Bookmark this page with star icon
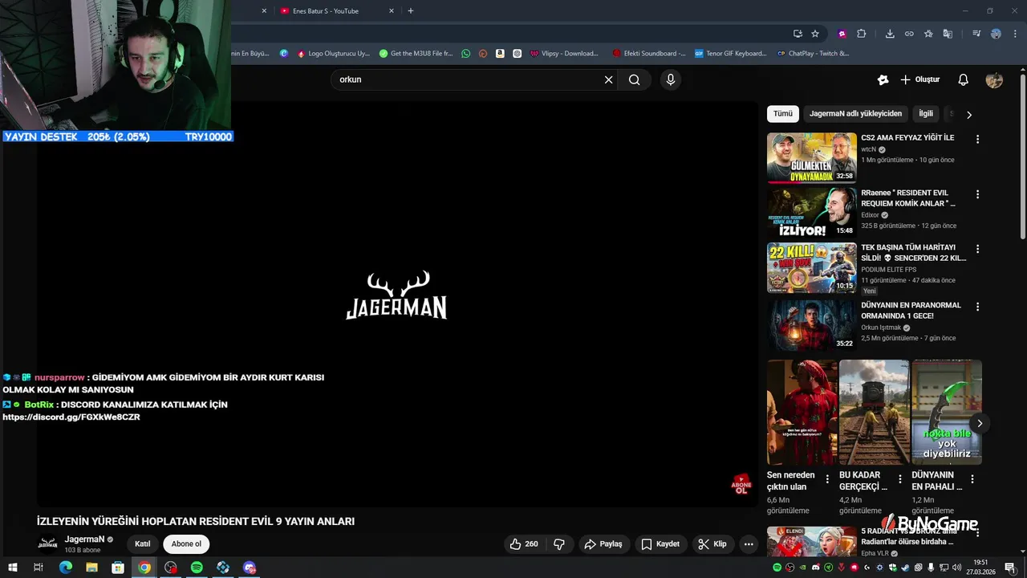Viewport: 1027px width, 578px height. [x=815, y=34]
